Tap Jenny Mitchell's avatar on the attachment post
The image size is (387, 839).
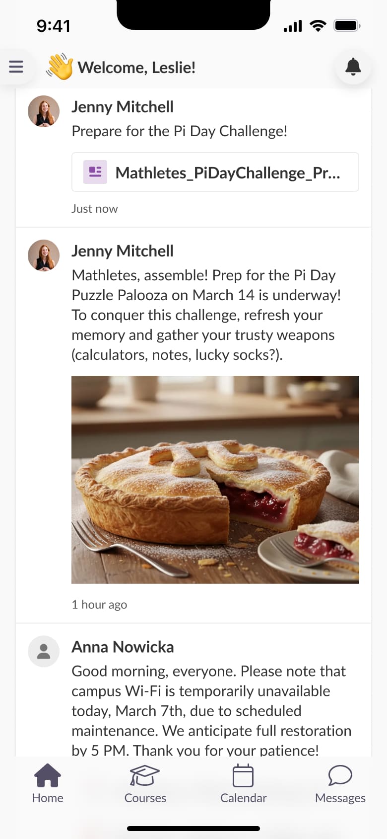(x=44, y=111)
